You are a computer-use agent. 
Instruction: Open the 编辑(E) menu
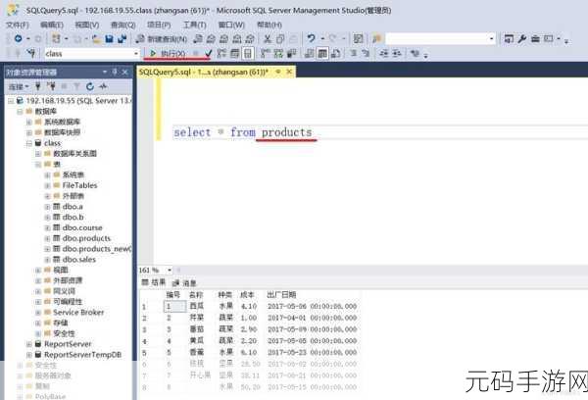[52, 25]
